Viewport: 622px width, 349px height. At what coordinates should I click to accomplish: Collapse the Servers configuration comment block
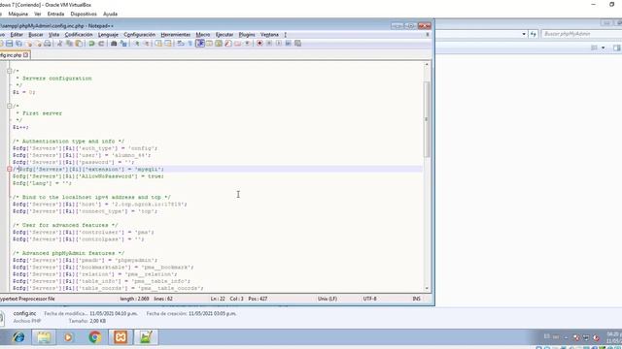coord(9,71)
